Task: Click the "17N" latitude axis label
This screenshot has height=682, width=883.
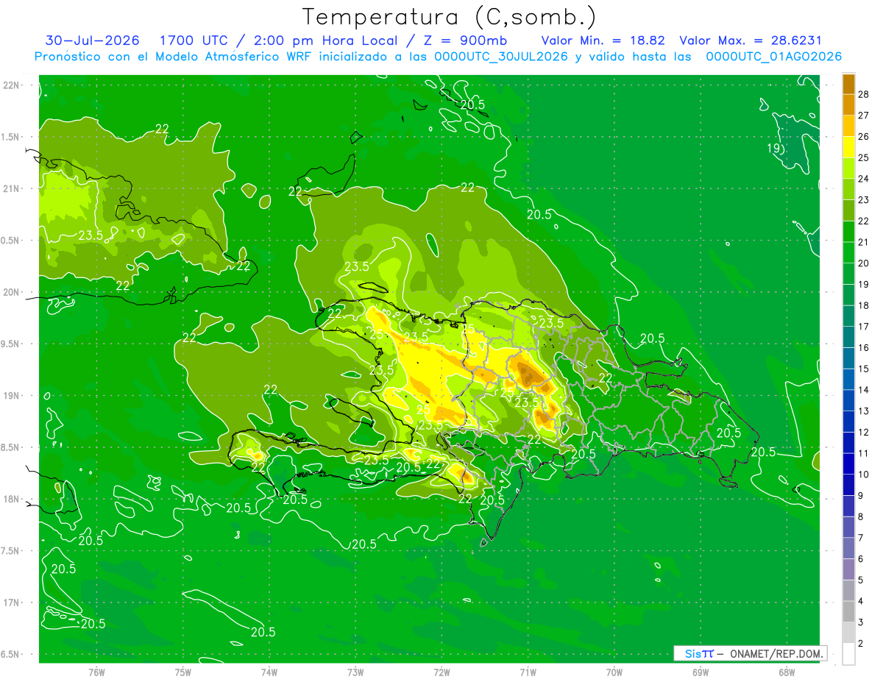Action: click(x=11, y=603)
